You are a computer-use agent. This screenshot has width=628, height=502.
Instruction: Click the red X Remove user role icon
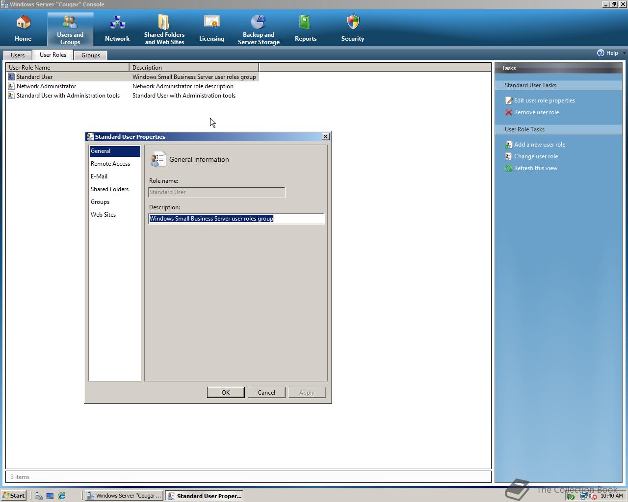[509, 112]
